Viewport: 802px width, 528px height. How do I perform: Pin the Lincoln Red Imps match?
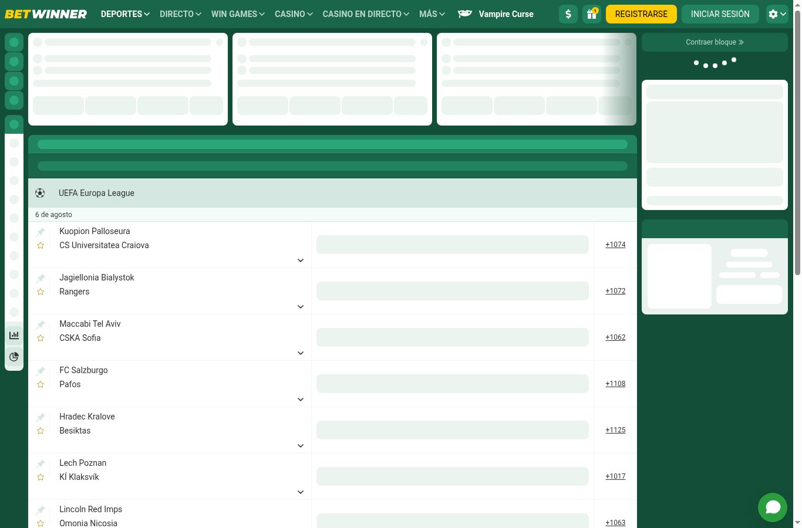41,510
